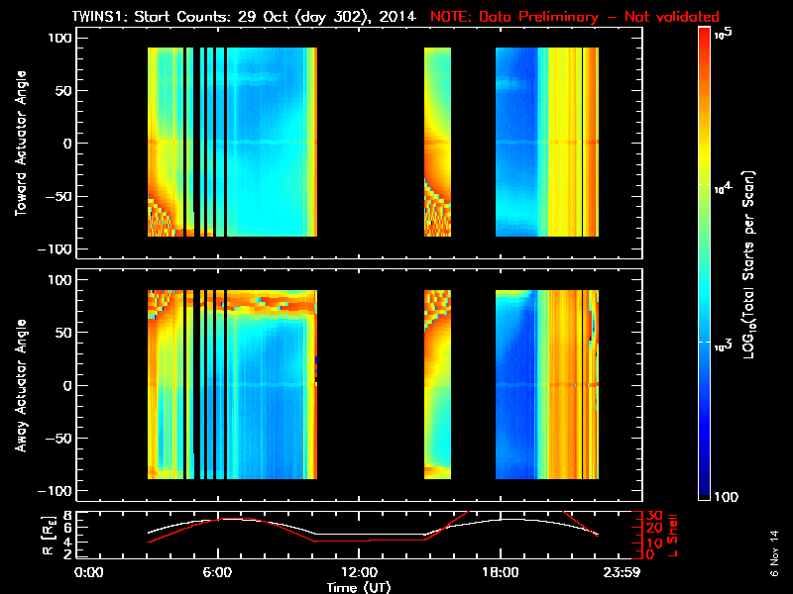Click the "12:00" time tick label
Image resolution: width=793 pixels, height=594 pixels.
coord(359,572)
